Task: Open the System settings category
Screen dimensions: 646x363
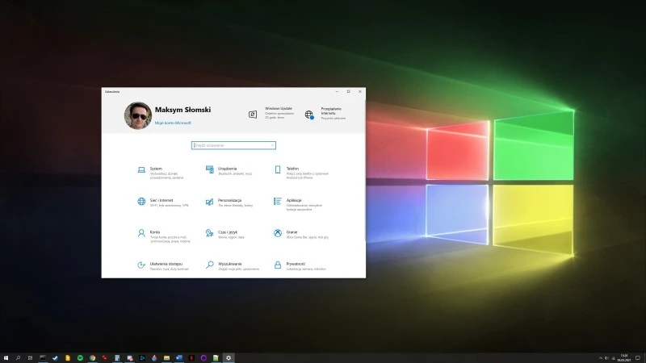Action: pos(161,173)
